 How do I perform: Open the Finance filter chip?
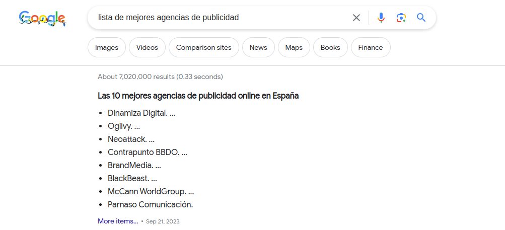[371, 48]
